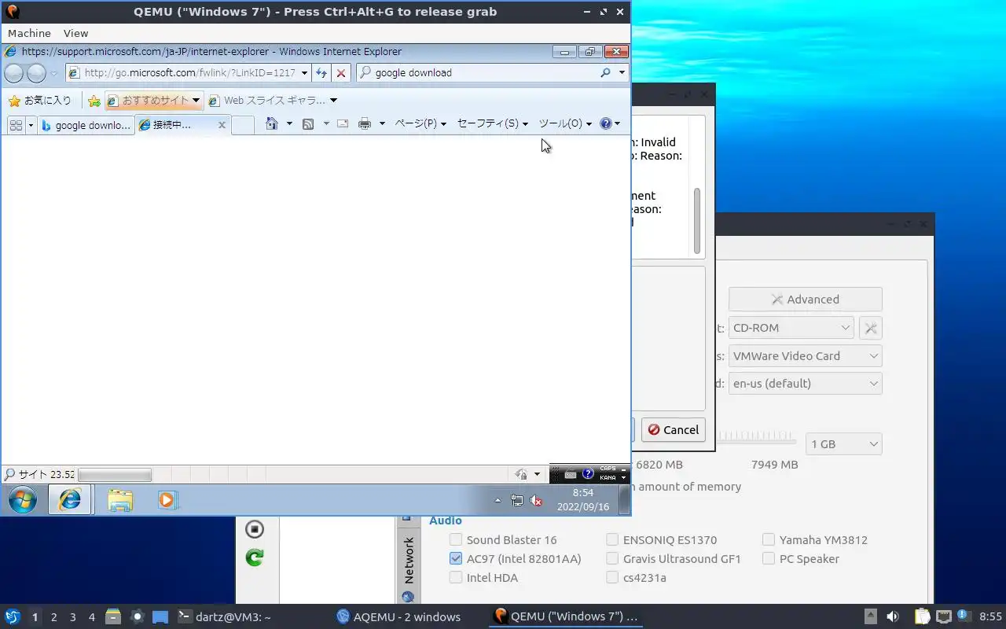The width and height of the screenshot is (1006, 629).
Task: Go forward with IE's forward arrow
Action: tap(37, 73)
